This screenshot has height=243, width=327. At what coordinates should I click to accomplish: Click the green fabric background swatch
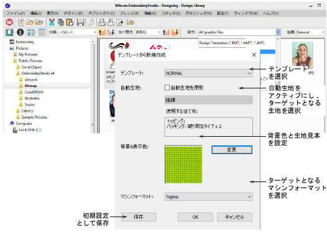point(183,165)
